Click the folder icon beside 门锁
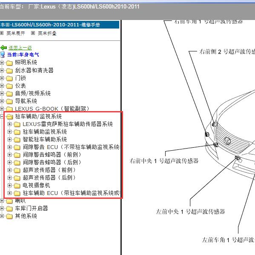 point(9,78)
